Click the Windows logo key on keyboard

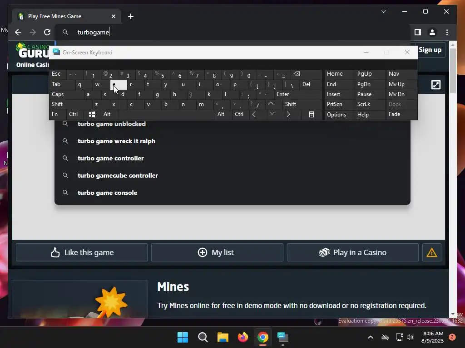[x=92, y=114]
